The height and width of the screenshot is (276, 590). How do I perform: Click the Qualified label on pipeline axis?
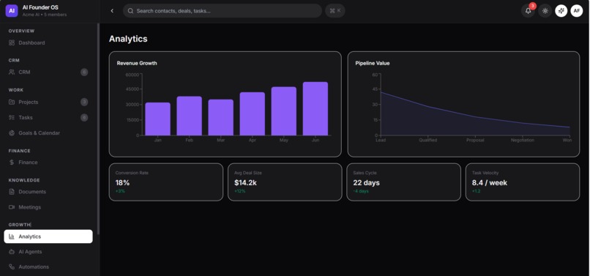pyautogui.click(x=427, y=140)
